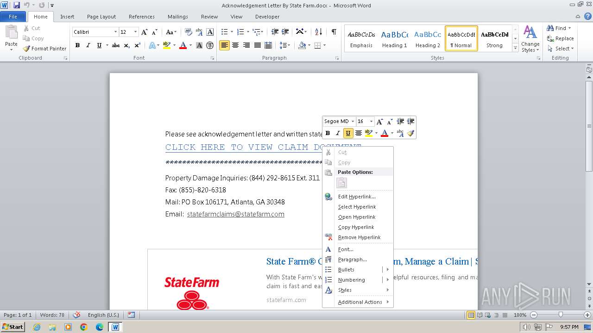Click the Words: 70 count in the status bar
Viewport: 593px width, 333px height.
click(x=52, y=315)
